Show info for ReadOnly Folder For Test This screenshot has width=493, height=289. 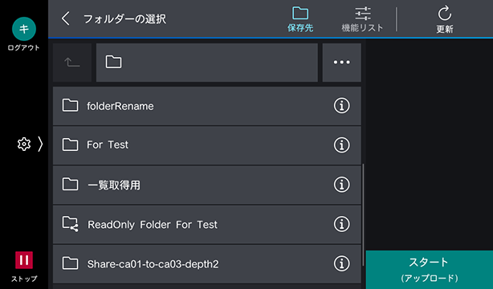[341, 224]
